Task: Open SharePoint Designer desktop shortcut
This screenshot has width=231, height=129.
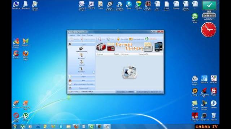Action: tap(82, 6)
